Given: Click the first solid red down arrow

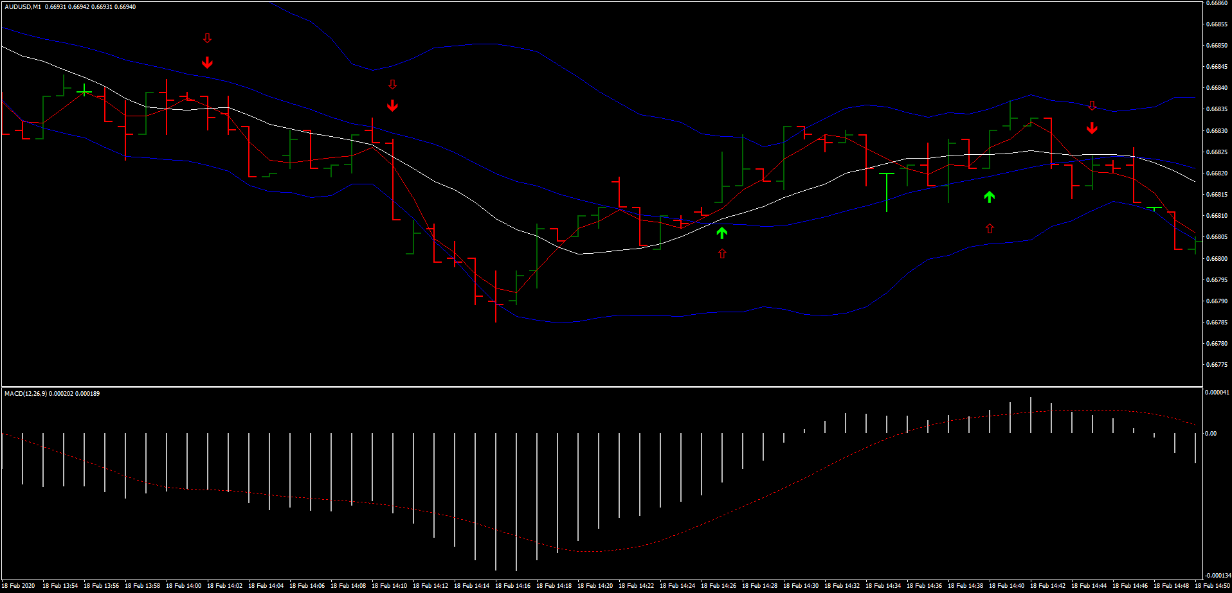Looking at the screenshot, I should (x=207, y=62).
